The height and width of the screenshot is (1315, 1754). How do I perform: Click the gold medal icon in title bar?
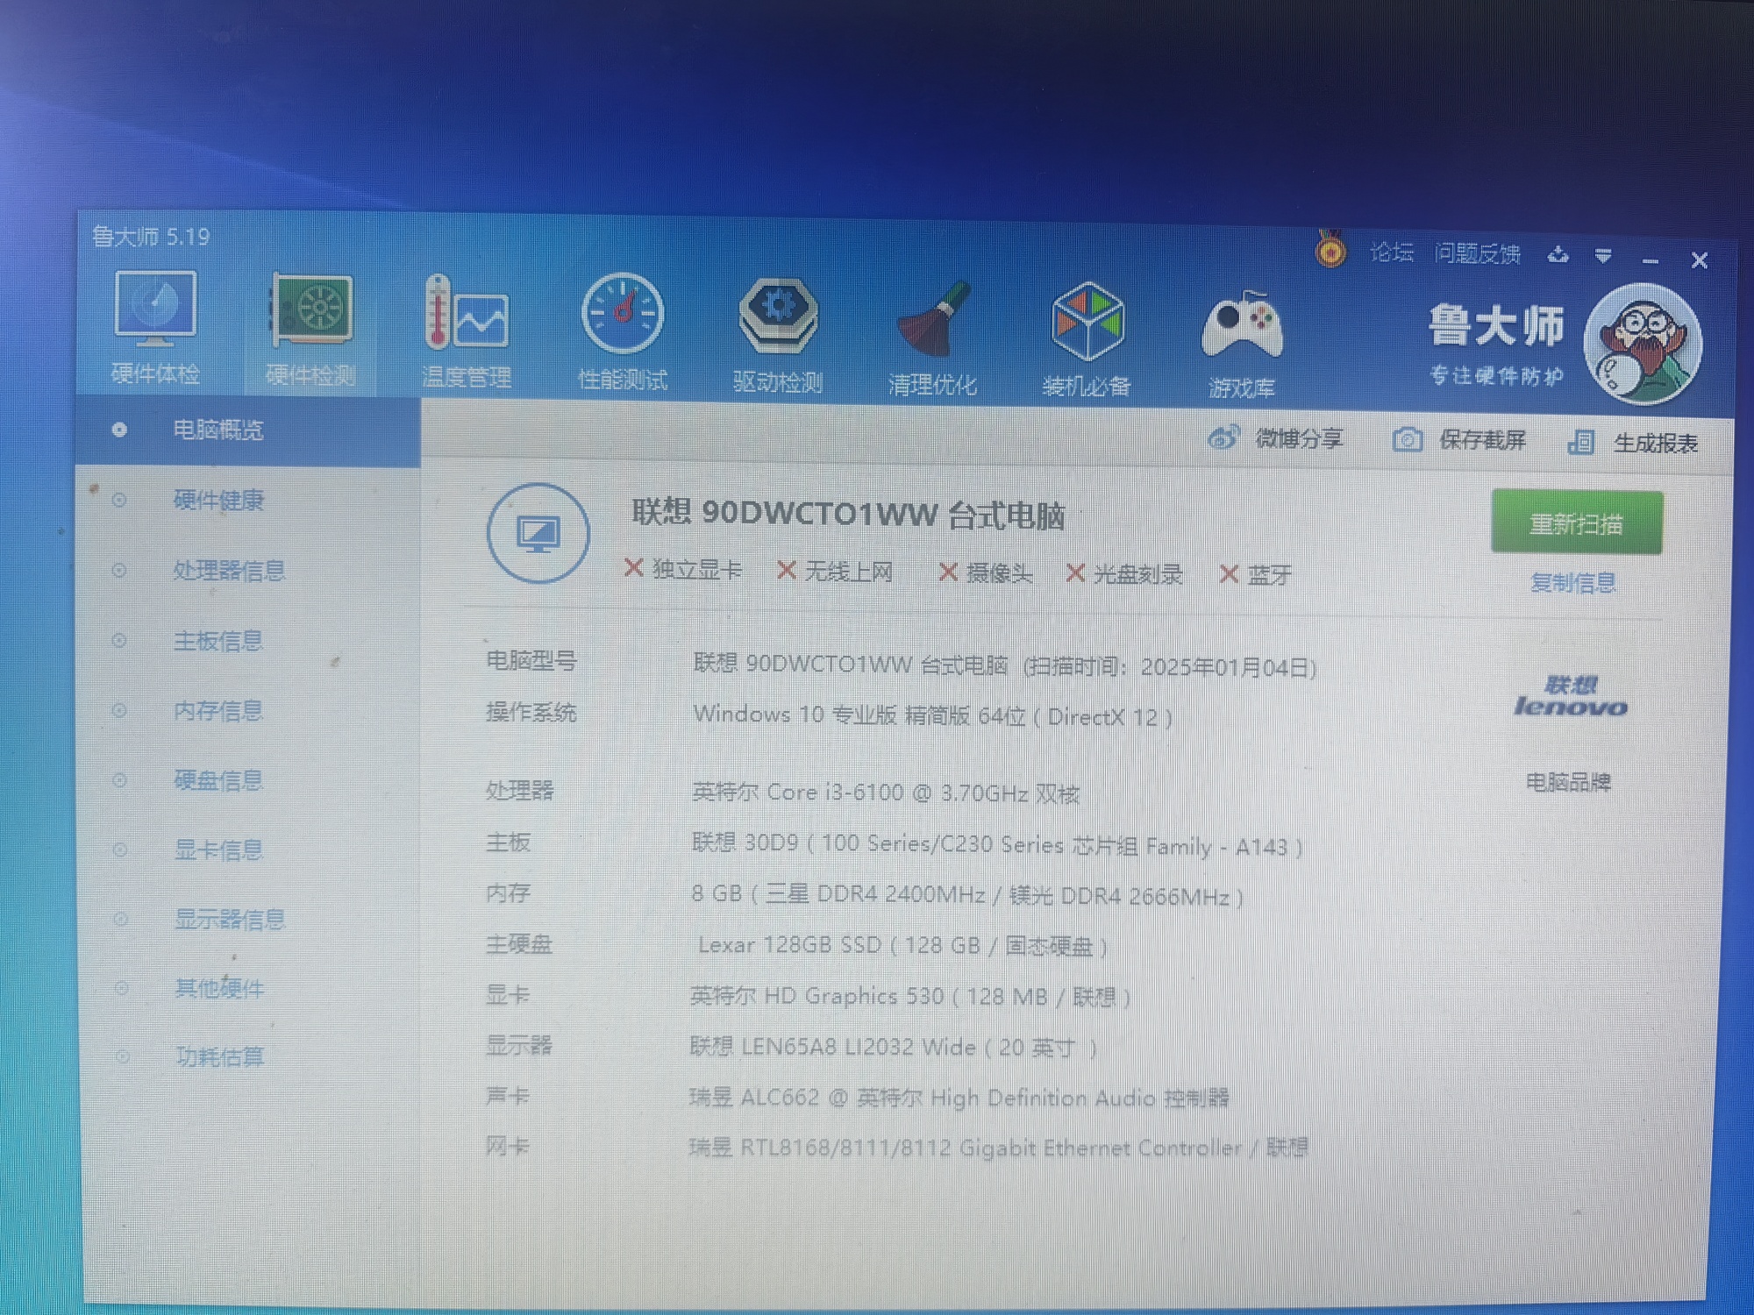(1330, 251)
